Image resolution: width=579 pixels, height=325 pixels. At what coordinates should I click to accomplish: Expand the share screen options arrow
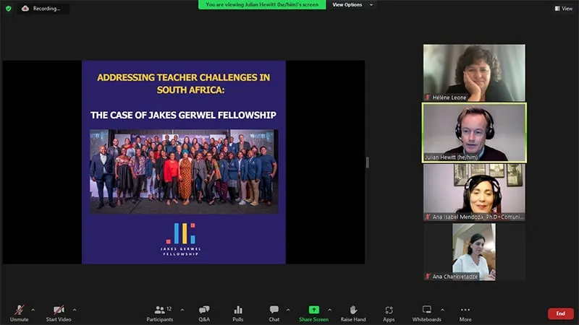330,309
